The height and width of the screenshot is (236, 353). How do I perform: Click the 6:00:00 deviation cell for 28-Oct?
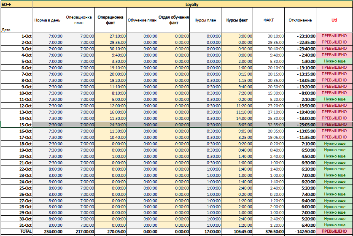point(300,206)
